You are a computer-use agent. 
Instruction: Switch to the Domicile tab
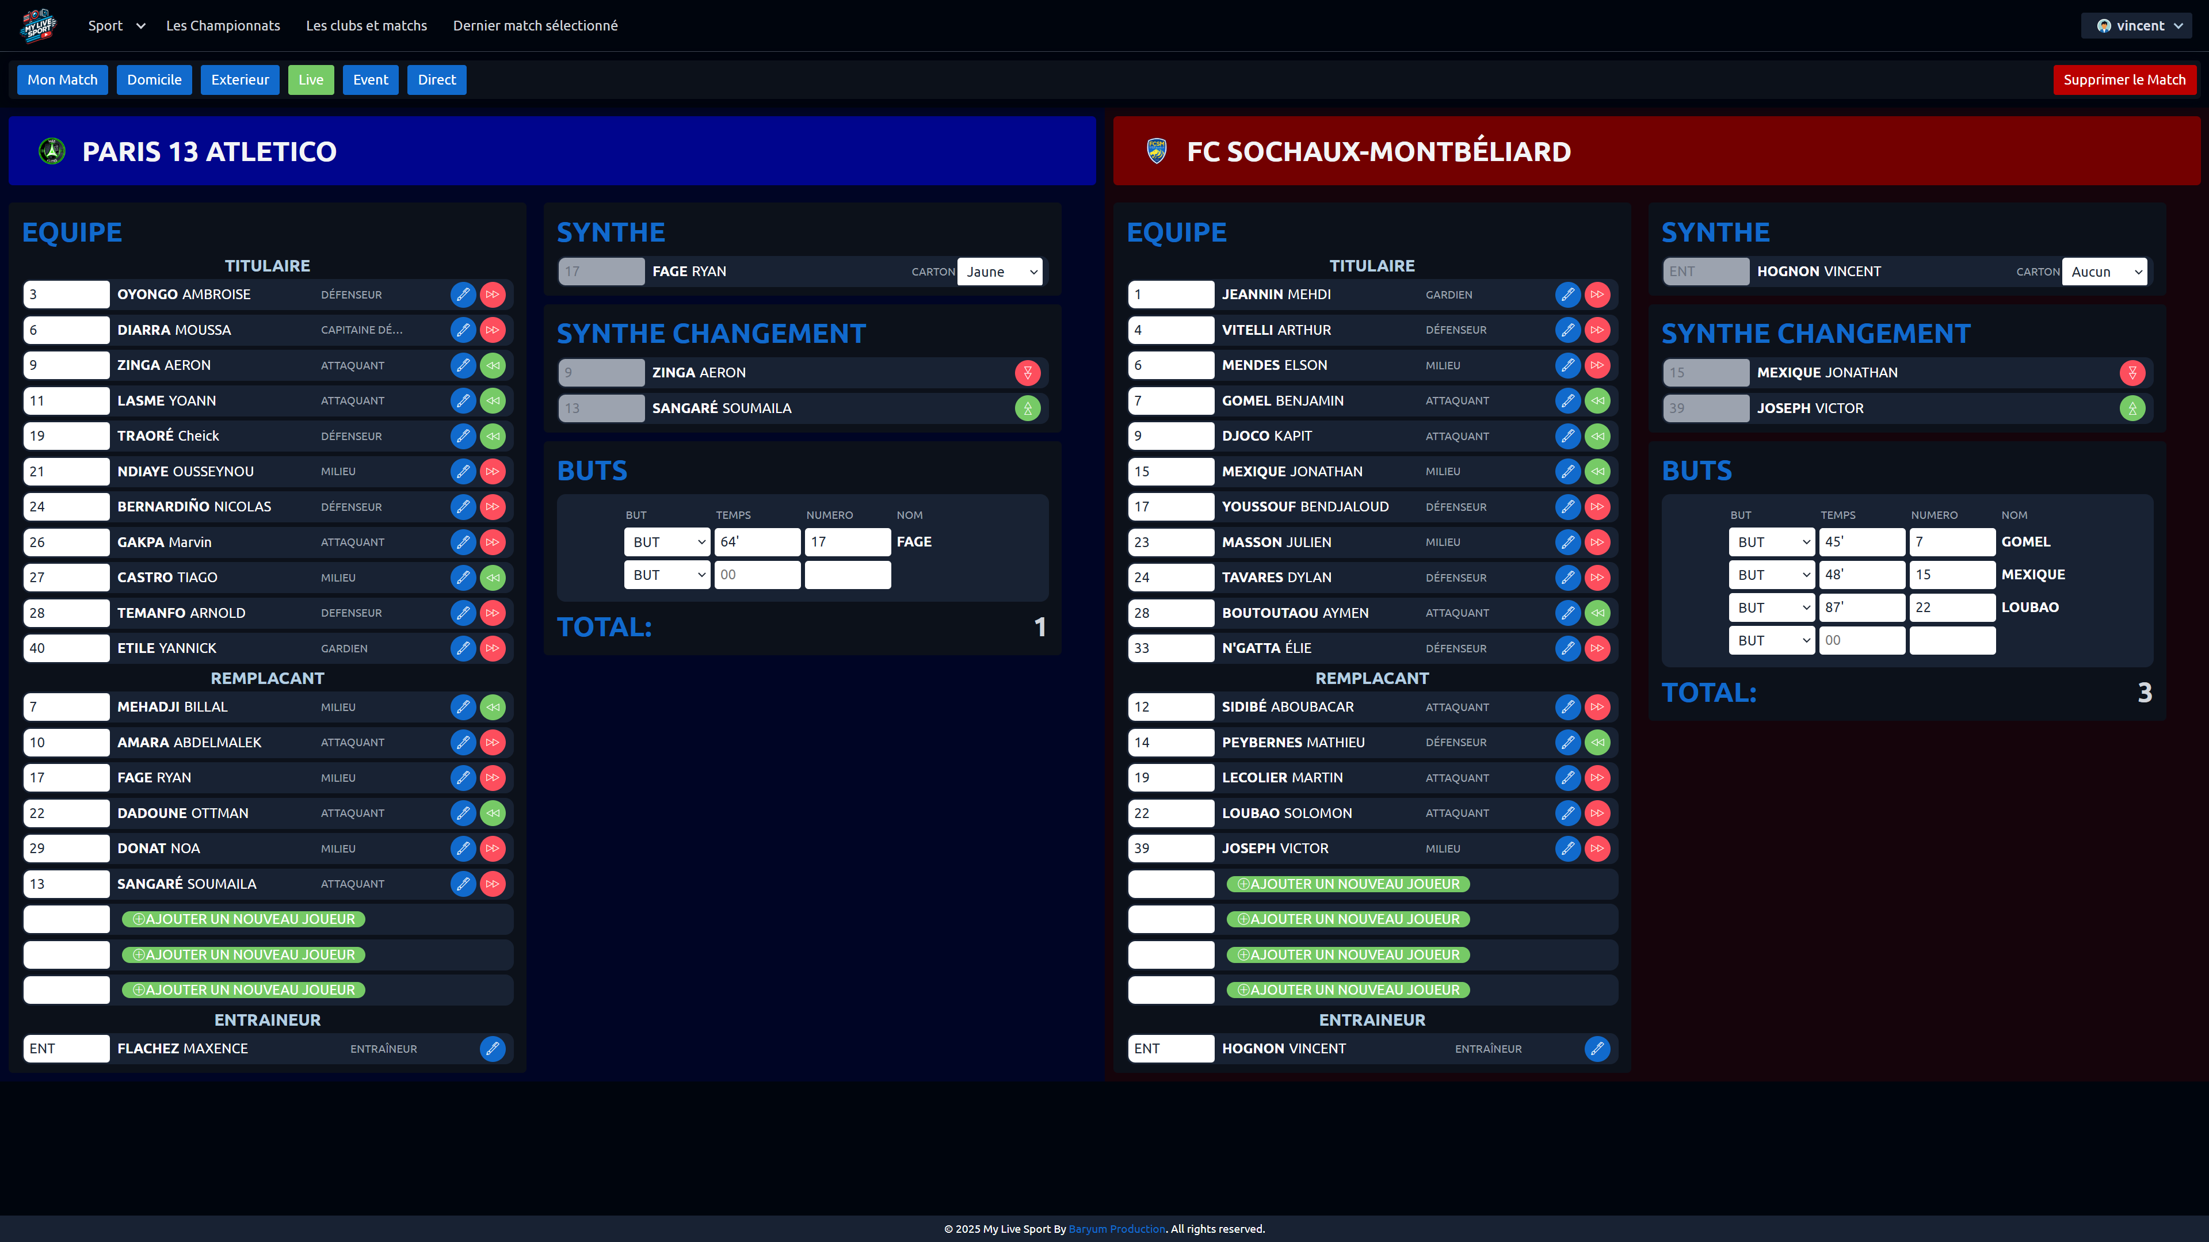pyautogui.click(x=154, y=80)
